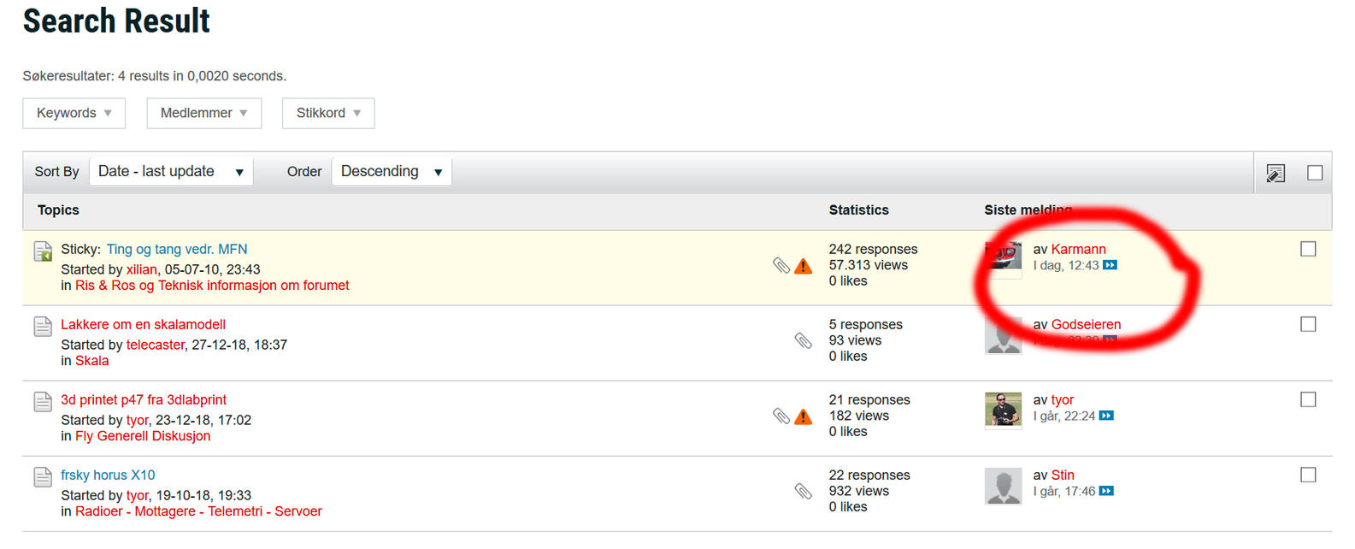Open the Sort By dropdown
The width and height of the screenshot is (1355, 549).
[x=170, y=172]
